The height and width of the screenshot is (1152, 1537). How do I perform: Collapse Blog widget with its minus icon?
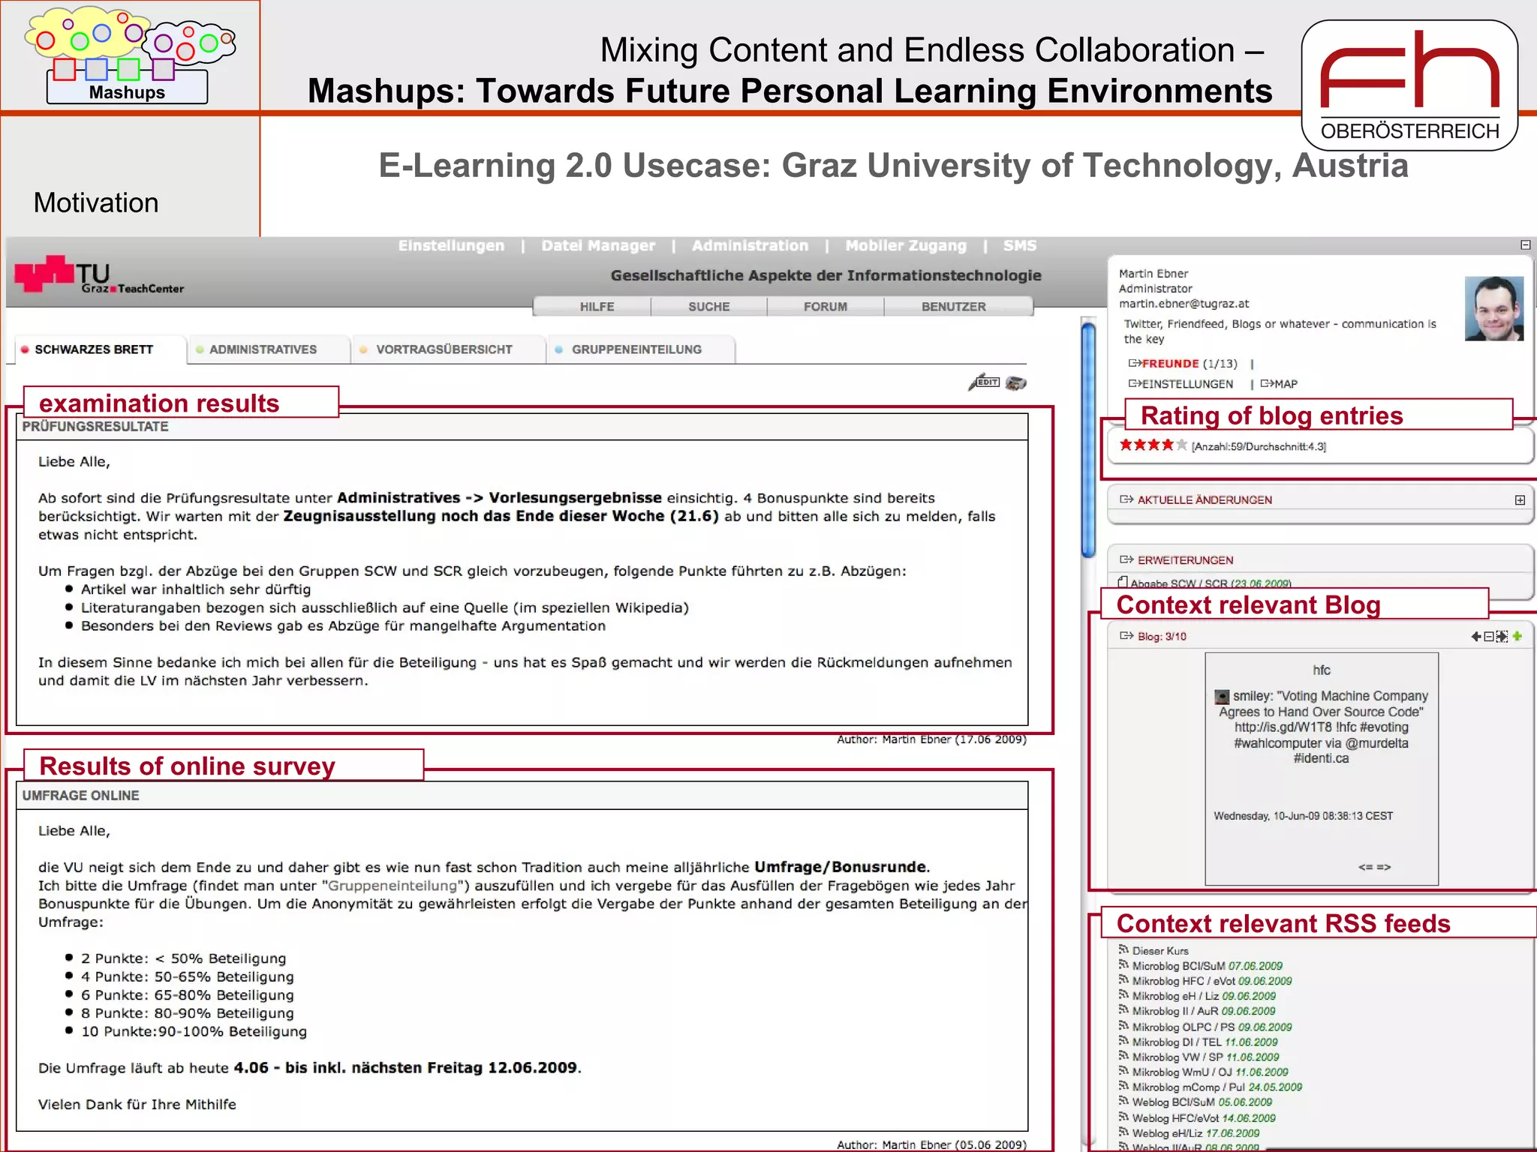point(1489,637)
